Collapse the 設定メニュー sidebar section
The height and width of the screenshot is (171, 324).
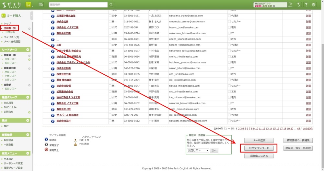click(x=28, y=153)
